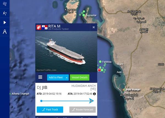Select the density network icon in sidebar
The height and width of the screenshot is (118, 165).
click(x=5, y=13)
